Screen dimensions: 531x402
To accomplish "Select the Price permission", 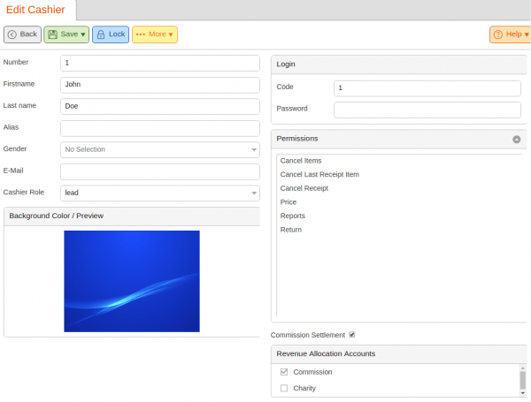I will 398,202.
